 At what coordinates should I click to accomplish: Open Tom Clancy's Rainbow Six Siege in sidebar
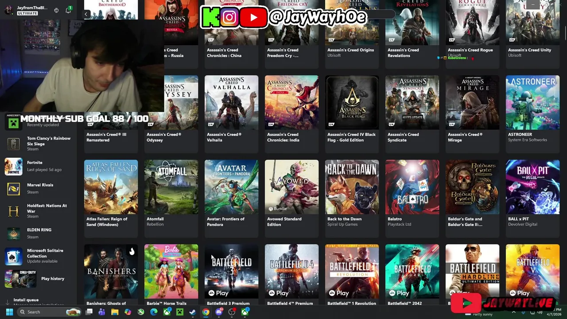(x=39, y=144)
